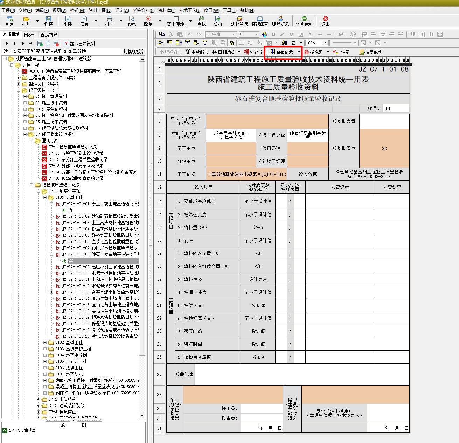Open the 原始记录 dropdown arrow
The width and height of the screenshot is (459, 443).
299,52
